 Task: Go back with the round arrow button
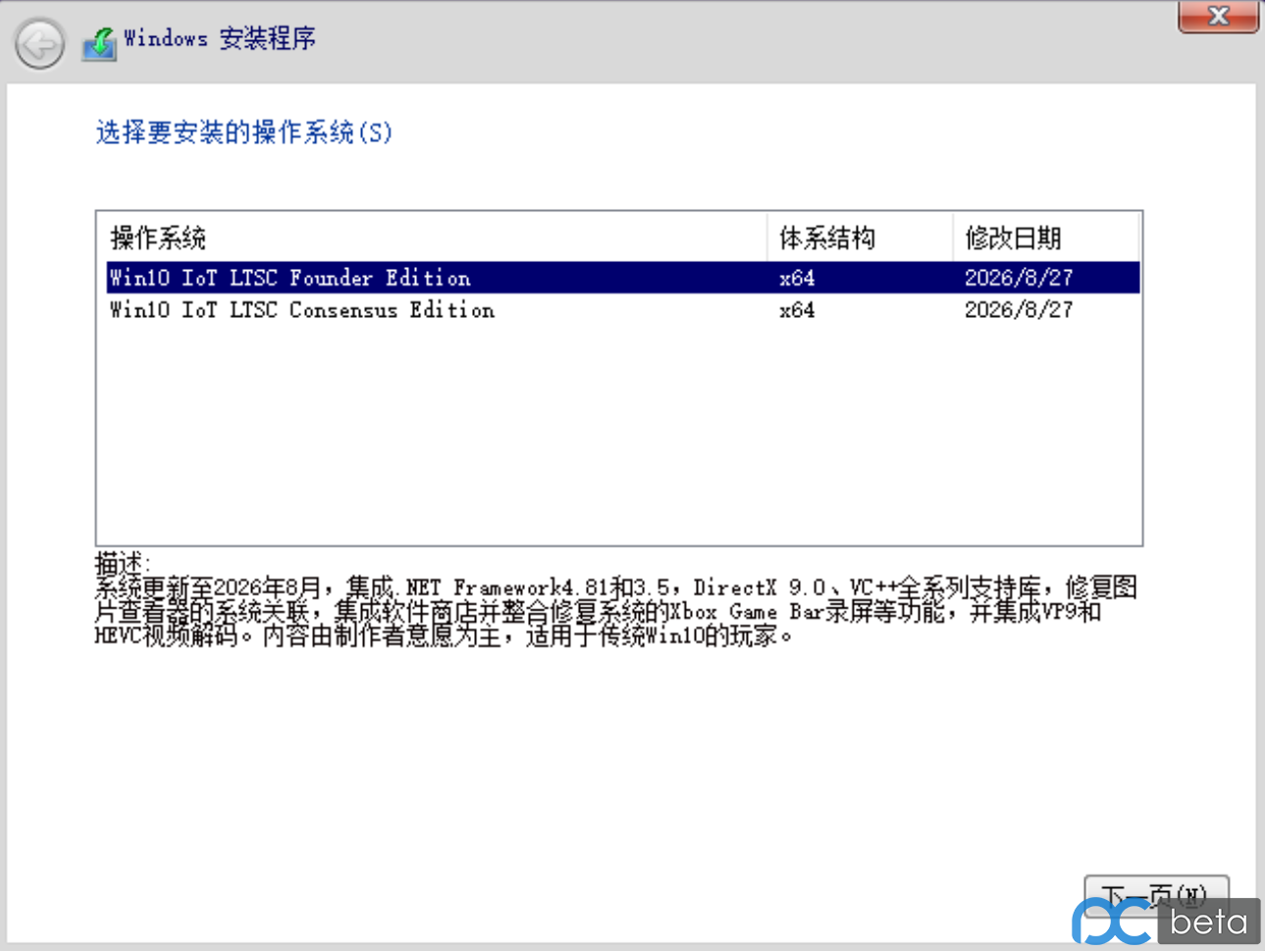40,44
